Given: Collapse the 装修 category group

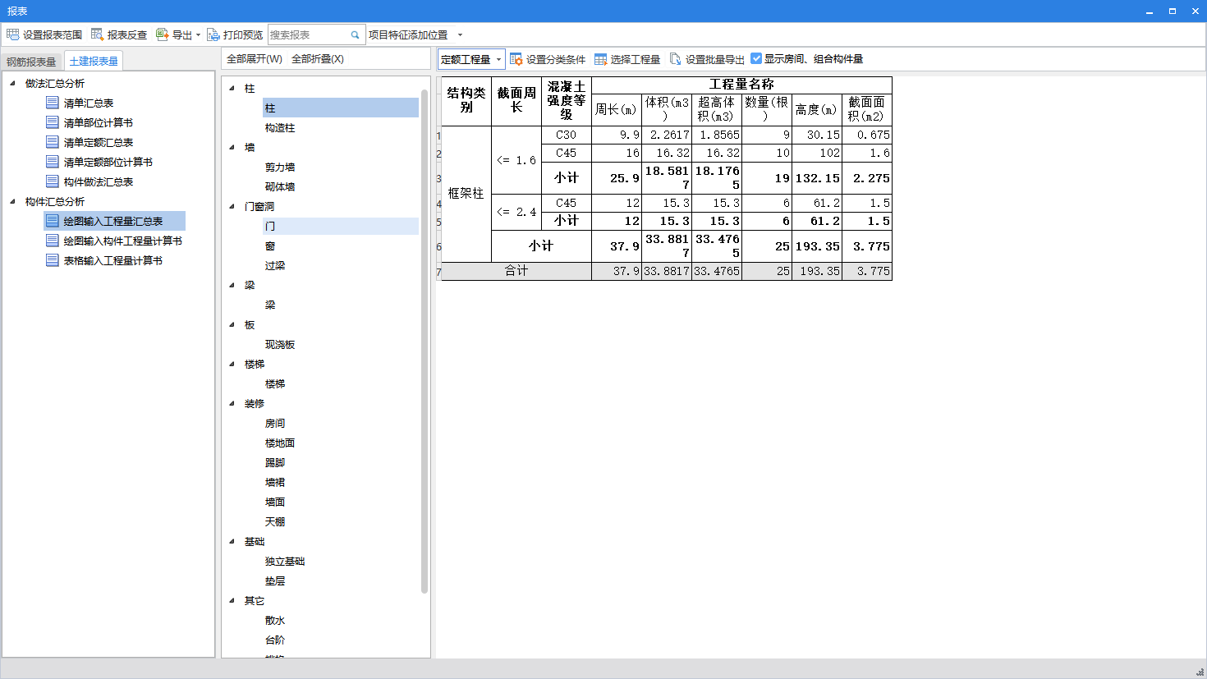Looking at the screenshot, I should point(232,403).
